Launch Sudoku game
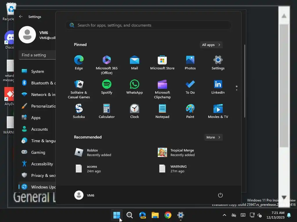 pyautogui.click(x=79, y=111)
